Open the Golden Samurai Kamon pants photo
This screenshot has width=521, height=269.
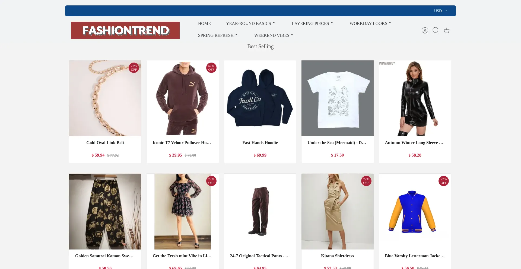[105, 211]
